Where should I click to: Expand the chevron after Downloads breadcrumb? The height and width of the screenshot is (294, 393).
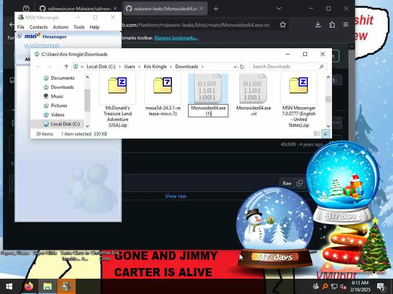tap(202, 67)
